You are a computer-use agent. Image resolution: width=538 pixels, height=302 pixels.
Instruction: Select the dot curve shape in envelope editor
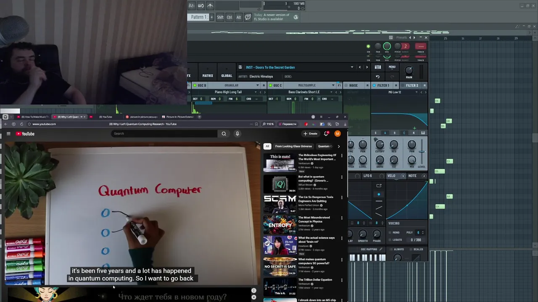point(379,195)
